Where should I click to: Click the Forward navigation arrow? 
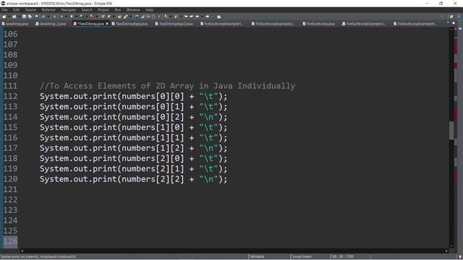(208, 17)
